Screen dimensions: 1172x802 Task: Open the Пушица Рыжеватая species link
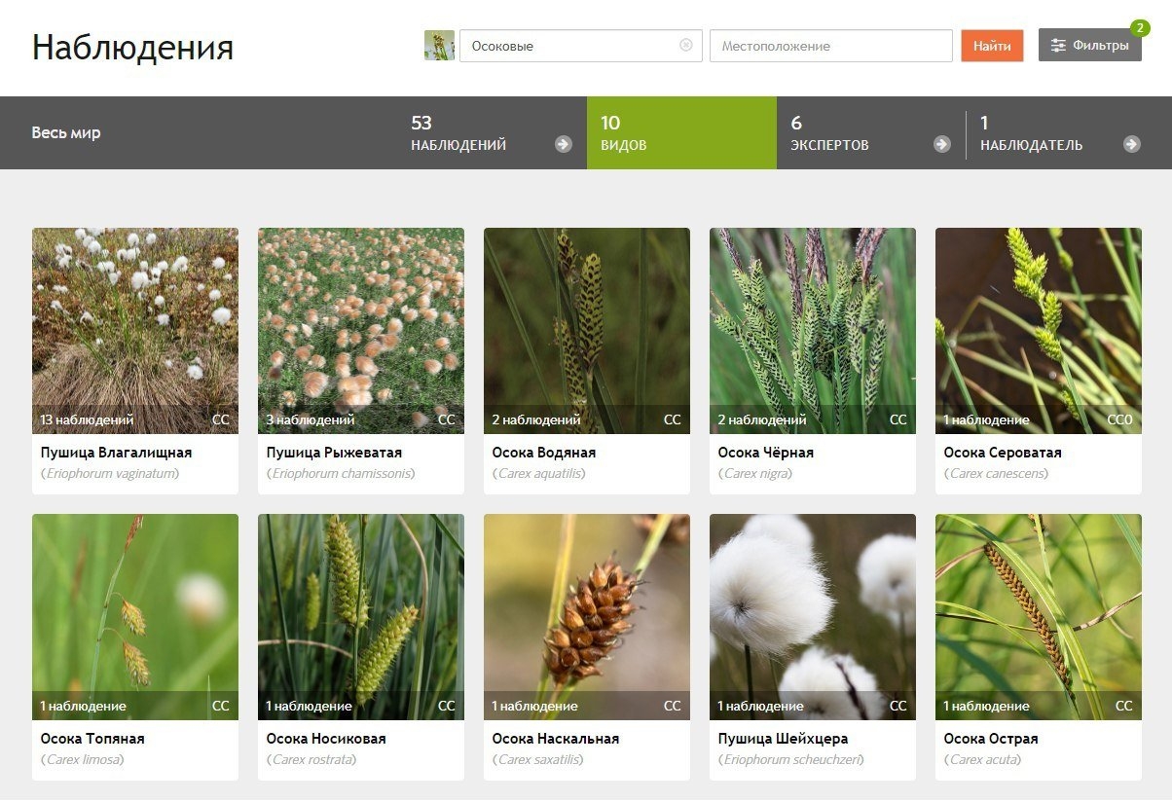click(334, 453)
